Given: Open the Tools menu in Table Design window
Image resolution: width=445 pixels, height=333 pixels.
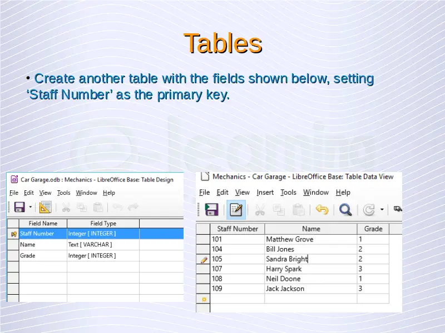Looking at the screenshot, I should click(63, 193).
